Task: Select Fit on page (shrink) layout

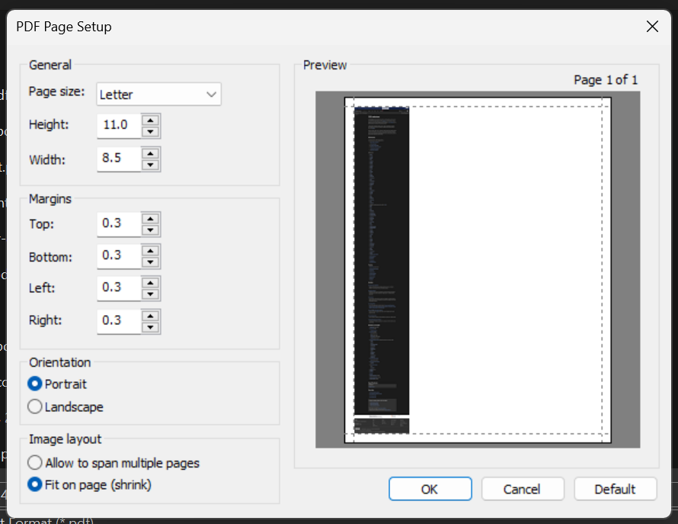Action: 34,483
